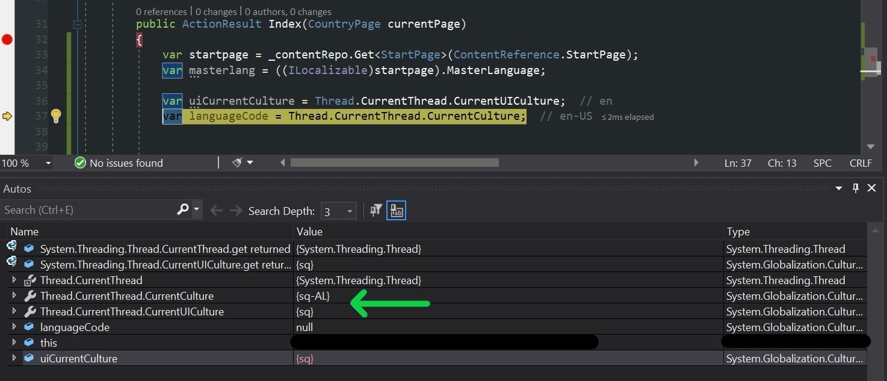Open the 100 % zoom dropdown
This screenshot has width=887, height=381.
48,163
